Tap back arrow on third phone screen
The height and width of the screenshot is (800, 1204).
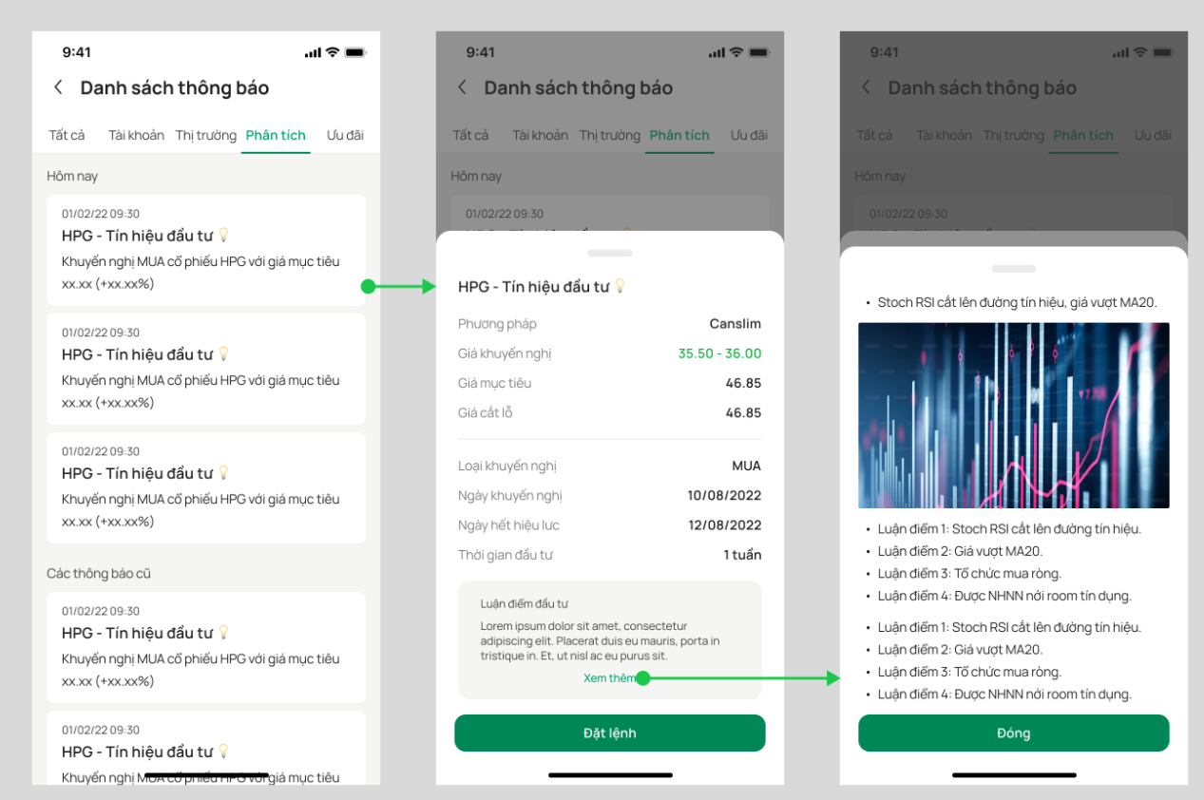(866, 87)
